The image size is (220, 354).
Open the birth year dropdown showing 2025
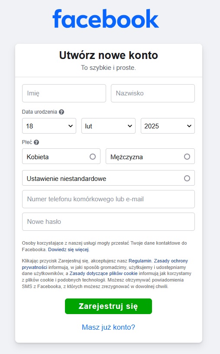(x=168, y=126)
